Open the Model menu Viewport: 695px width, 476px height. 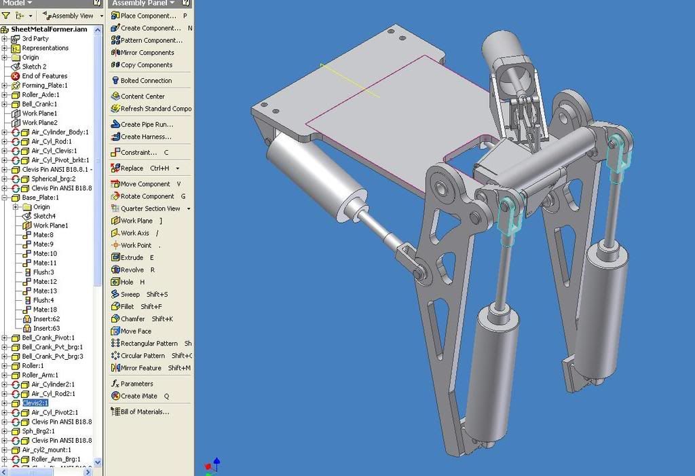pyautogui.click(x=17, y=3)
